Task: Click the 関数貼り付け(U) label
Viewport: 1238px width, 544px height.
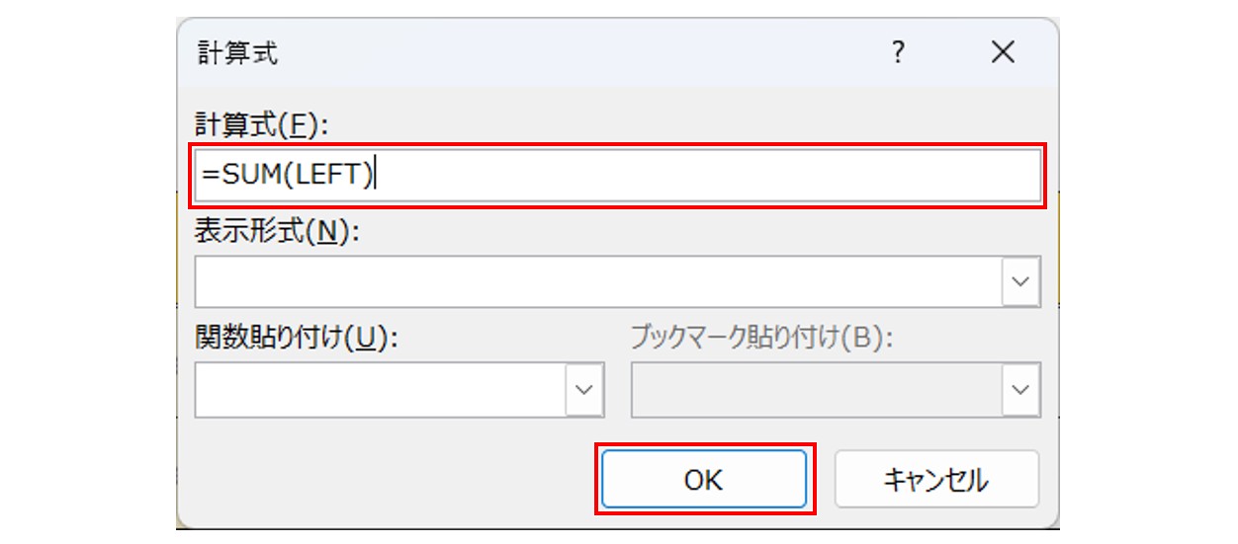Action: [296, 338]
